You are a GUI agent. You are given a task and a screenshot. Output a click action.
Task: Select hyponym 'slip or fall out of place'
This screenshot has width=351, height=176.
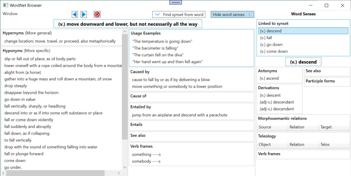point(40,59)
